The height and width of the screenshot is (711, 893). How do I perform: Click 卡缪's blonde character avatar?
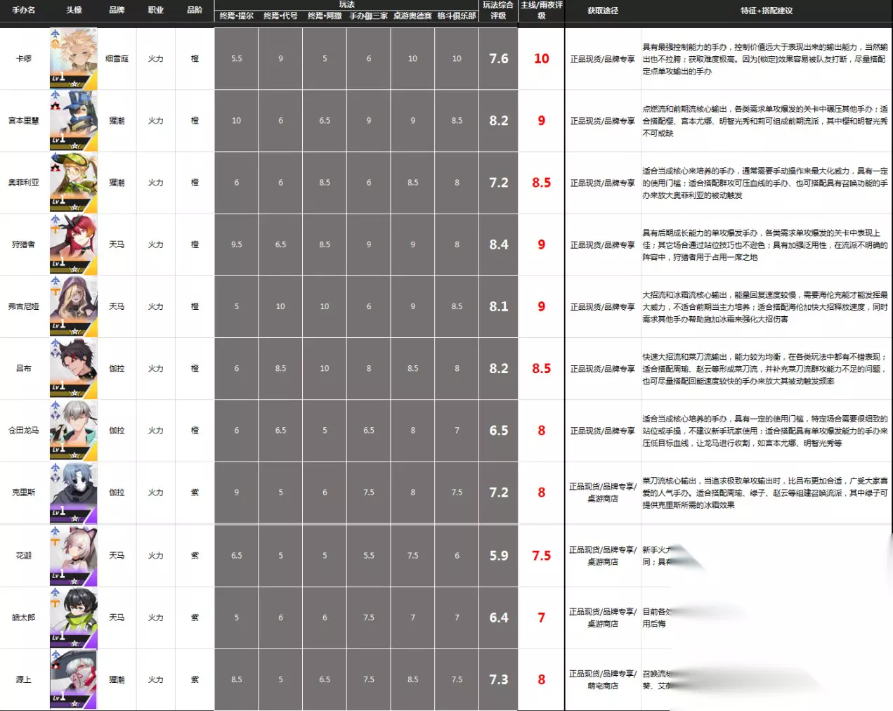click(x=73, y=58)
